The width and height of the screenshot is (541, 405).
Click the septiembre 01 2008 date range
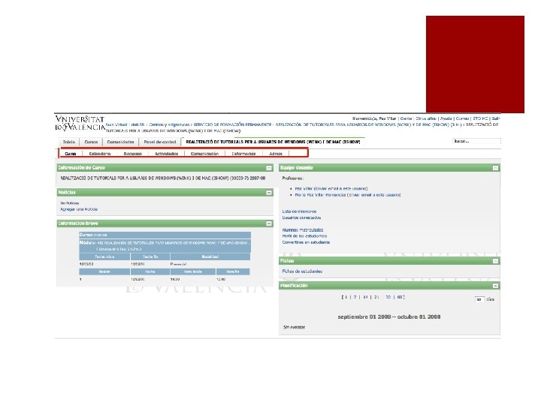389,316
